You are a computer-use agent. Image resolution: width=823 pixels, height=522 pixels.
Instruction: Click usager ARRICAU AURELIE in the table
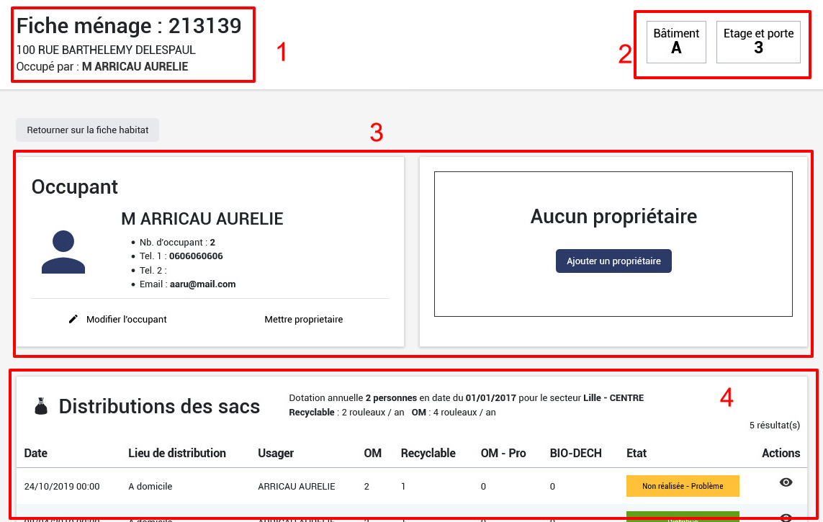(297, 486)
